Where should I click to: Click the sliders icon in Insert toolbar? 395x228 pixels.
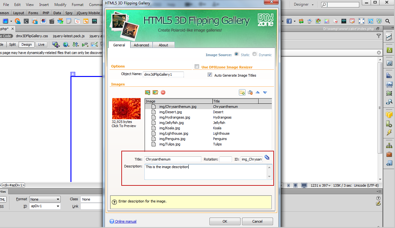(27, 21)
